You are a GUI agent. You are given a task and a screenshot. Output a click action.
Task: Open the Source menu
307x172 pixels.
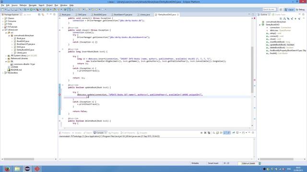(14, 5)
